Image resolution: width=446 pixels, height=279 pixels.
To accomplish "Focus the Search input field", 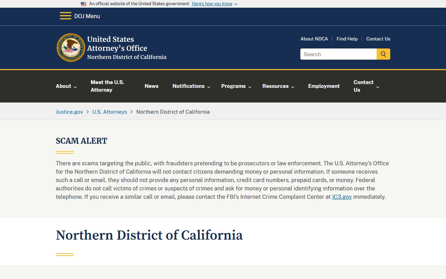I will (x=338, y=54).
